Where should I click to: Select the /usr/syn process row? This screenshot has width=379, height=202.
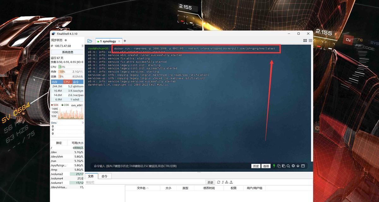click(x=67, y=91)
